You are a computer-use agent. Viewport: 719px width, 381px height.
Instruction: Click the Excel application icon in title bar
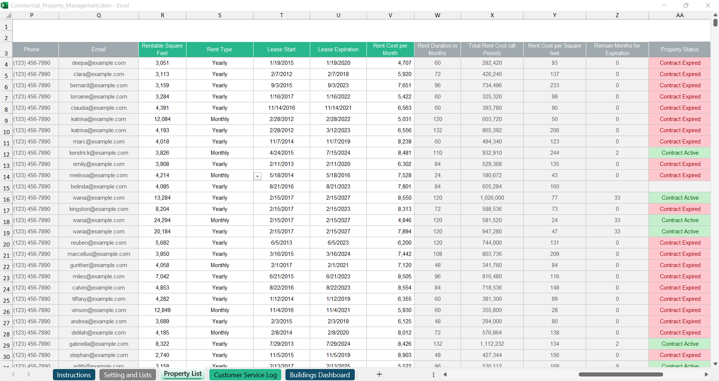(5, 5)
